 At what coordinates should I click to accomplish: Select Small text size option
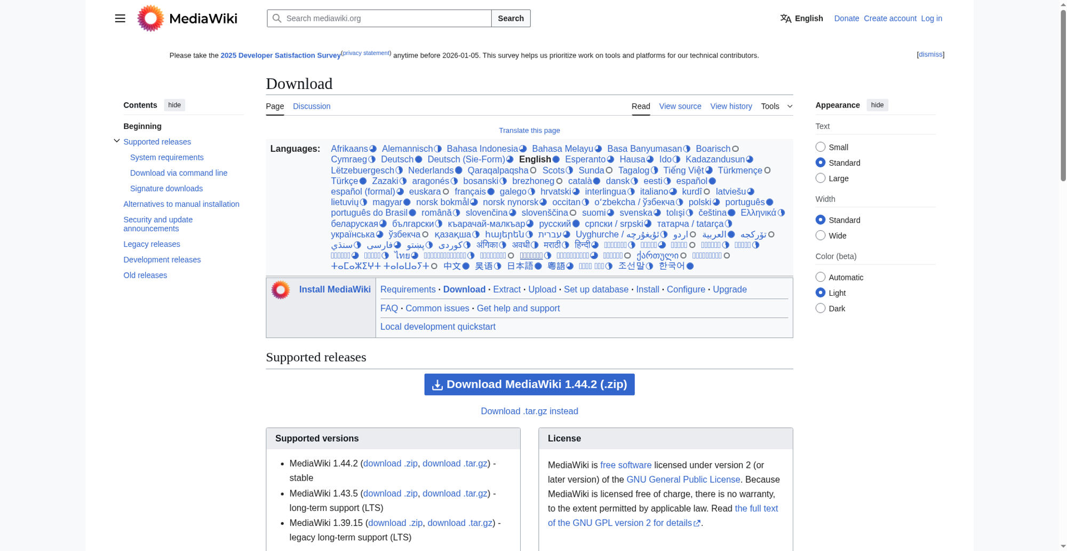821,147
